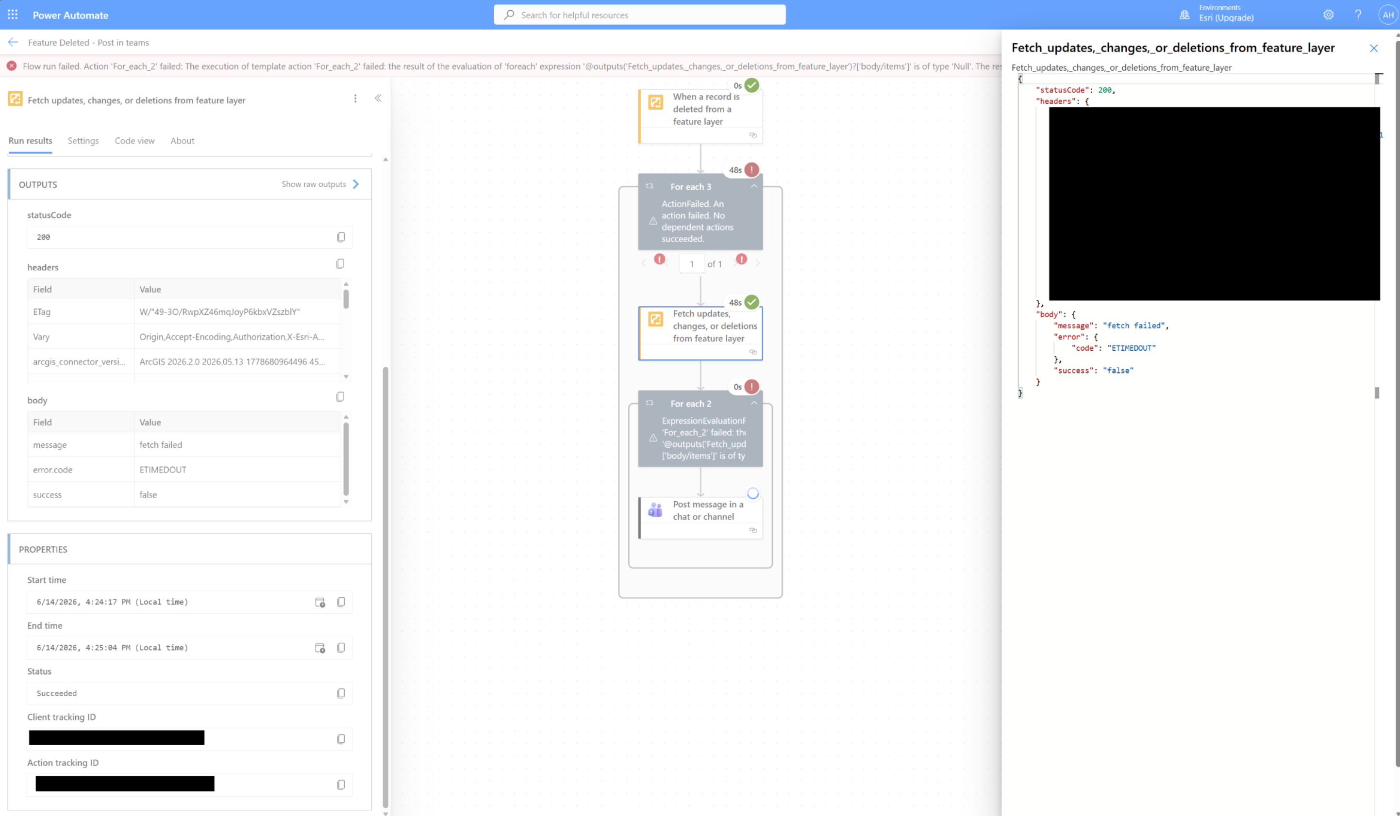The image size is (1400, 816).
Task: Switch to the Run results tab
Action: (x=31, y=141)
